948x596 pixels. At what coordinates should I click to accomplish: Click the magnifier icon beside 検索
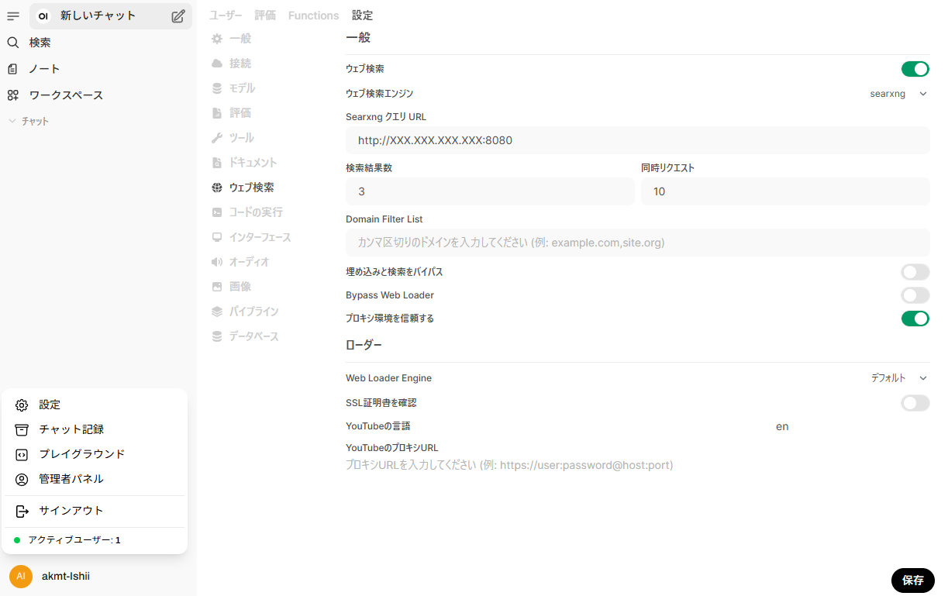[12, 43]
